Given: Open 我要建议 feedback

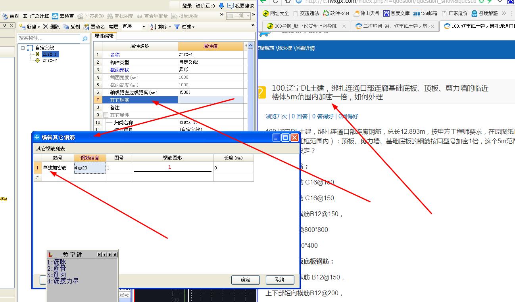Looking at the screenshot, I should tap(241, 6).
